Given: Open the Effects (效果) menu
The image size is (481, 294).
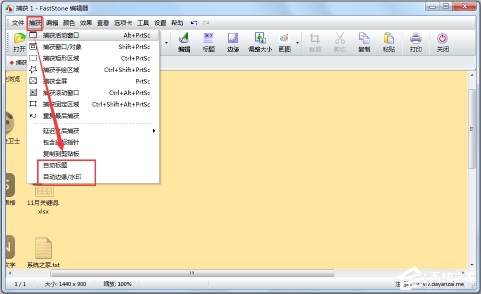Looking at the screenshot, I should tap(86, 23).
